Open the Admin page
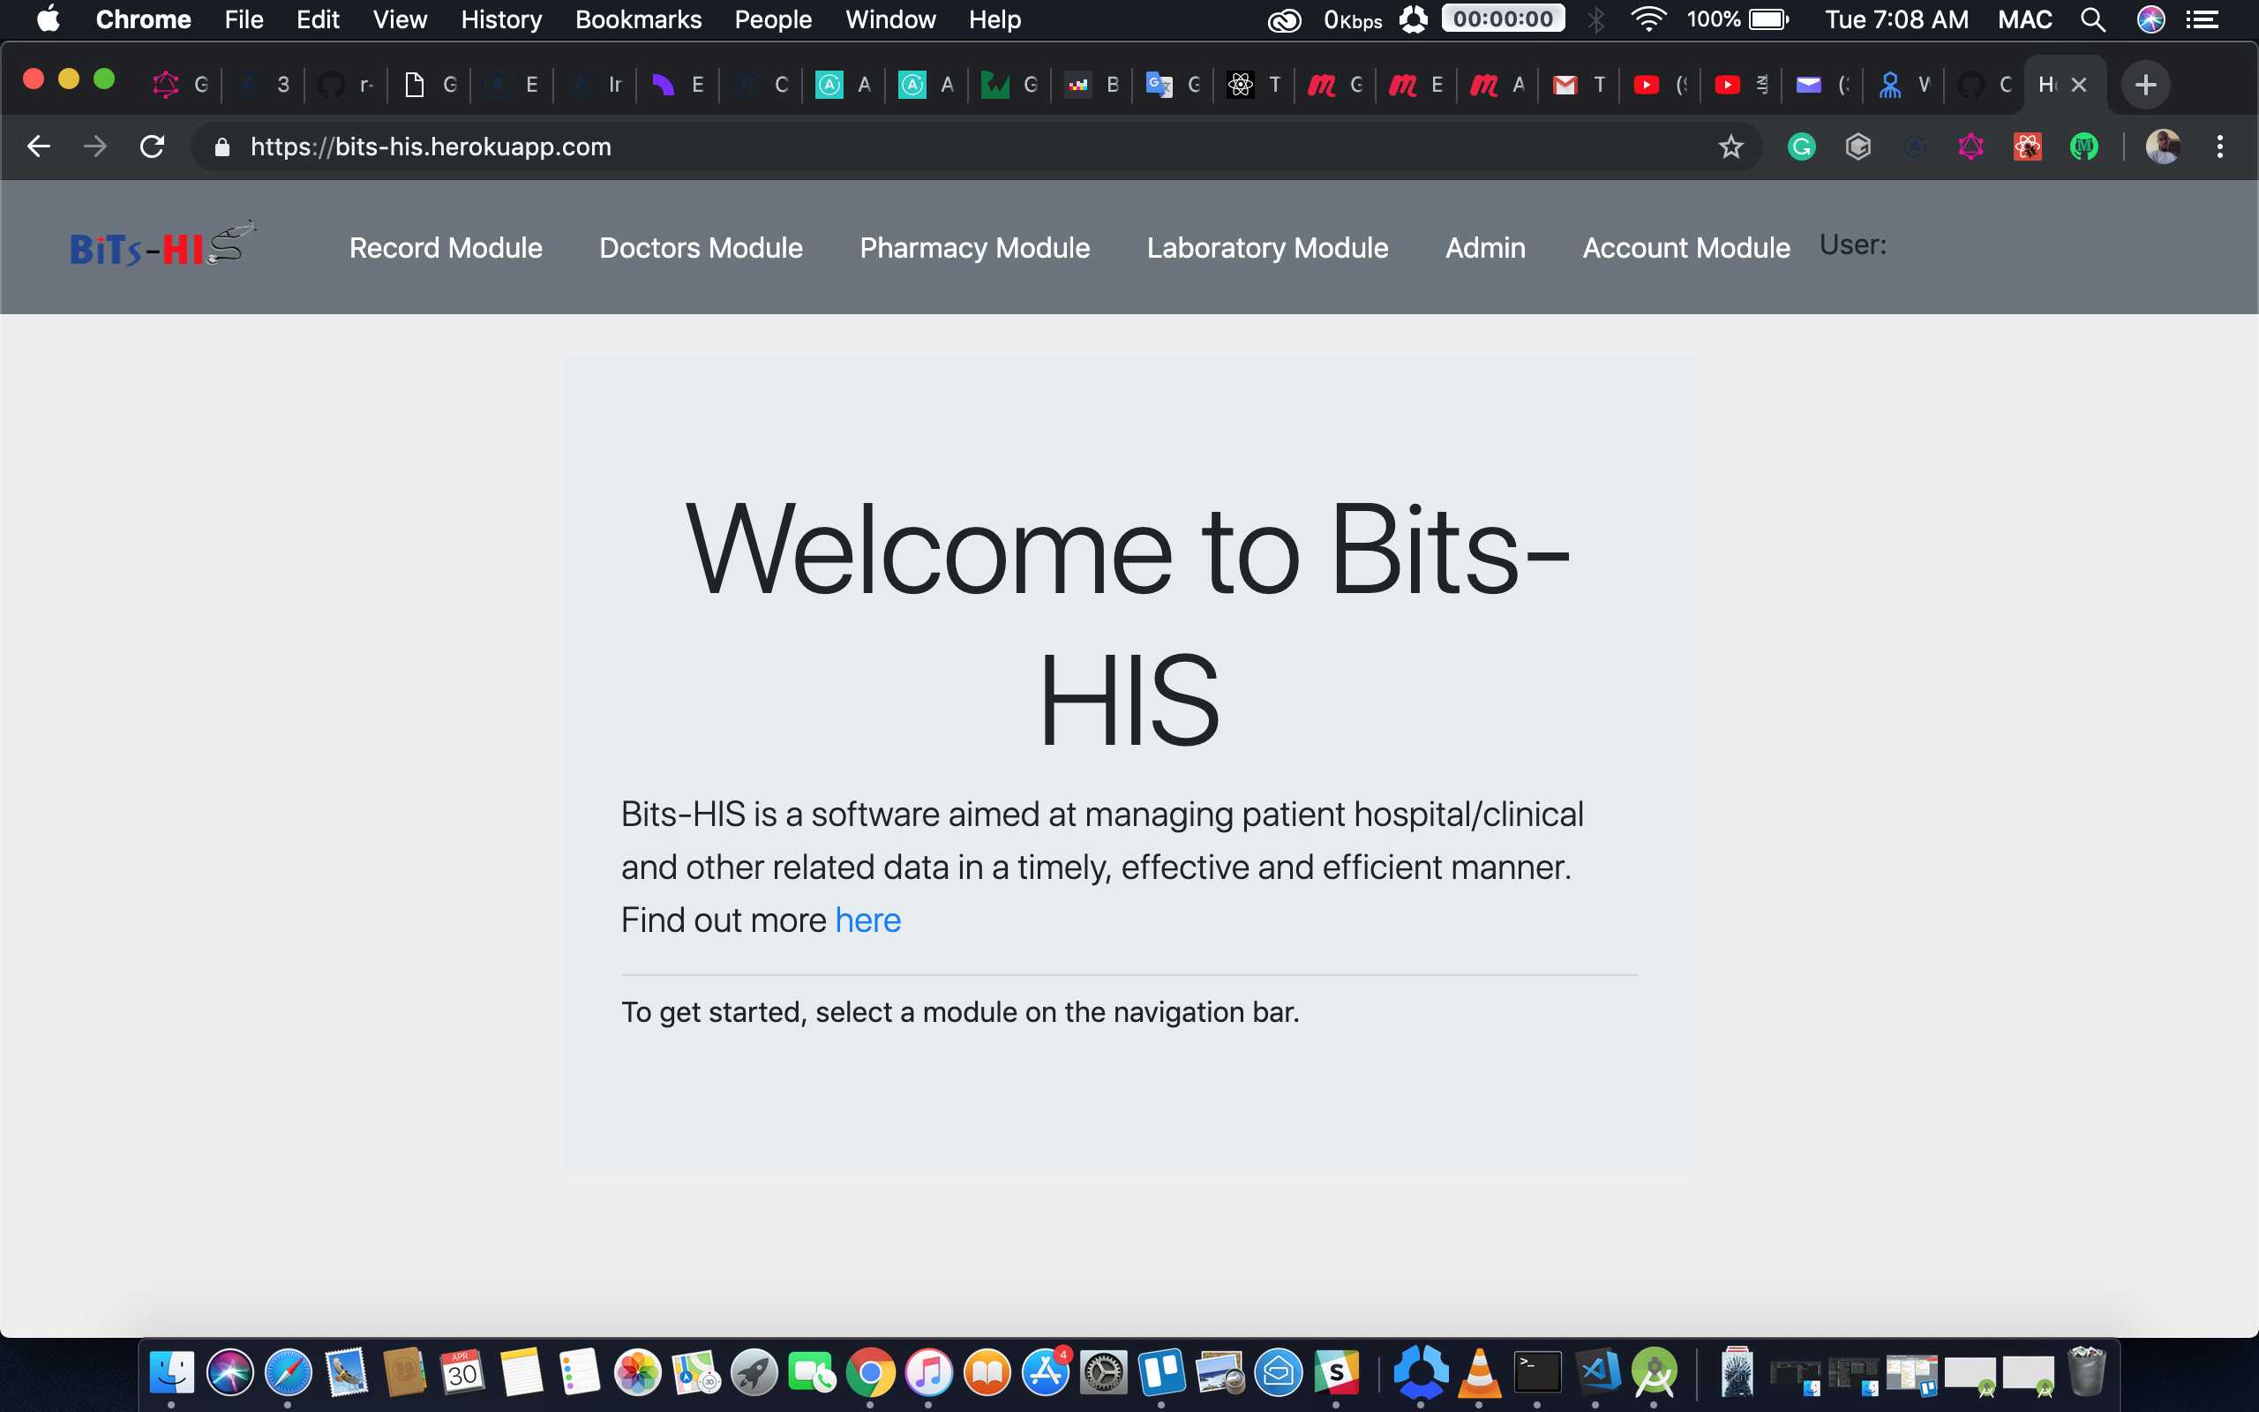This screenshot has width=2259, height=1412. click(1485, 247)
